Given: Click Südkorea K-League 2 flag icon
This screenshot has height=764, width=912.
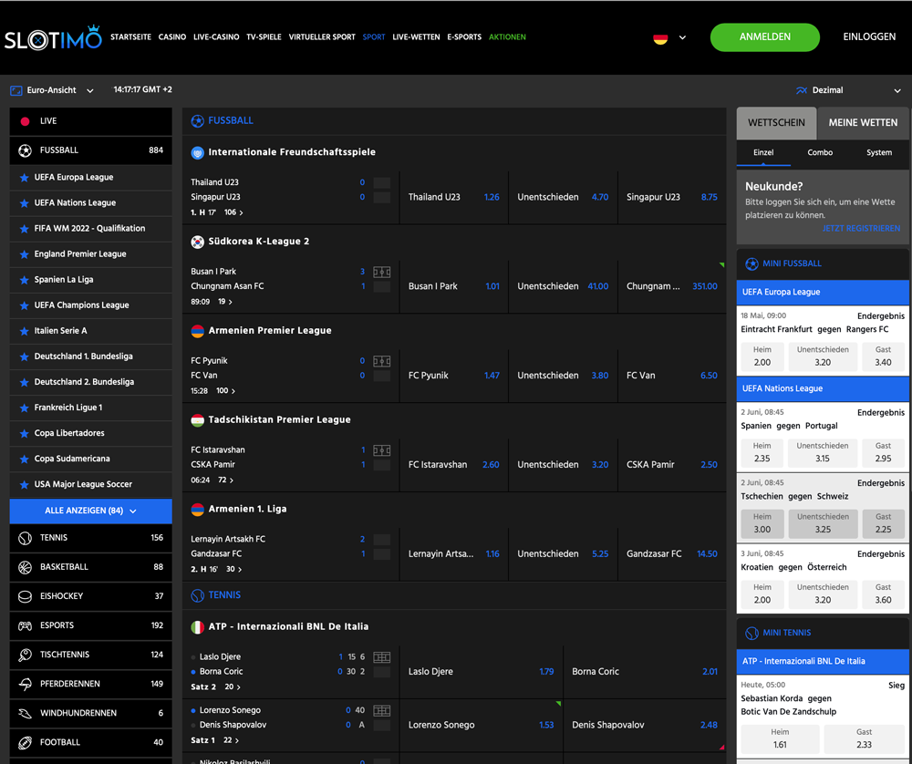Looking at the screenshot, I should click(x=197, y=242).
